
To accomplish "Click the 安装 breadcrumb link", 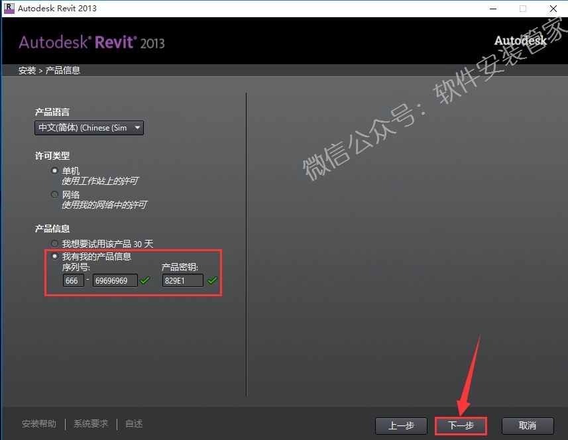I will click(x=27, y=70).
